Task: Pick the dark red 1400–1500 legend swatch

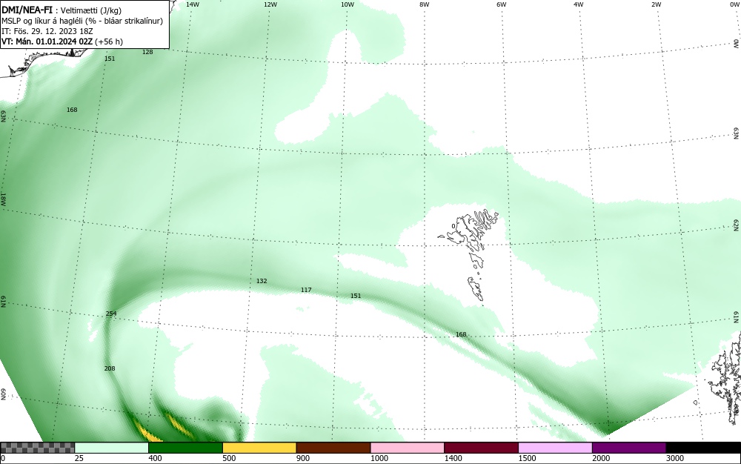Action: click(481, 448)
